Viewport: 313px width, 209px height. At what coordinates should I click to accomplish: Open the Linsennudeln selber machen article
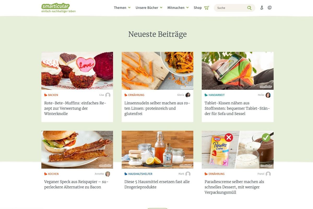coord(157,108)
